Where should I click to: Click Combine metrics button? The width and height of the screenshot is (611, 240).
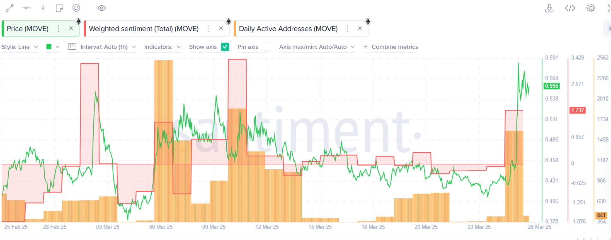(390, 47)
